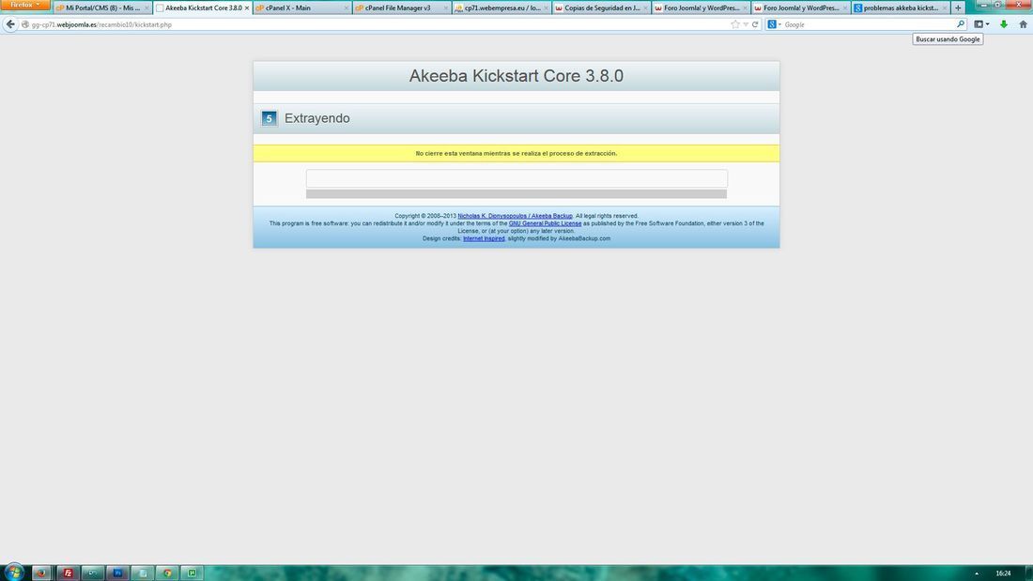Go back using the browser back arrow
Viewport: 1033px width, 581px height.
coord(10,24)
